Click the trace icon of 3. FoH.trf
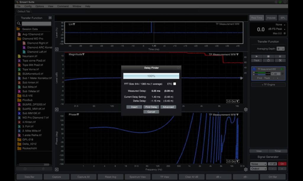The image size is (303, 181). click(x=19, y=126)
